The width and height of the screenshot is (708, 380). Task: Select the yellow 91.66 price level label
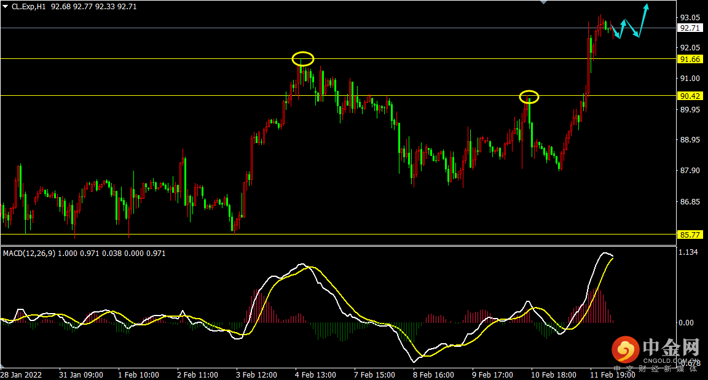pyautogui.click(x=690, y=59)
